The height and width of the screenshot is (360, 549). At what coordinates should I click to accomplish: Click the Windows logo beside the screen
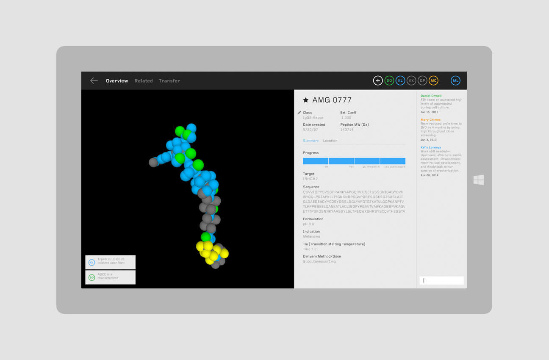(x=479, y=180)
